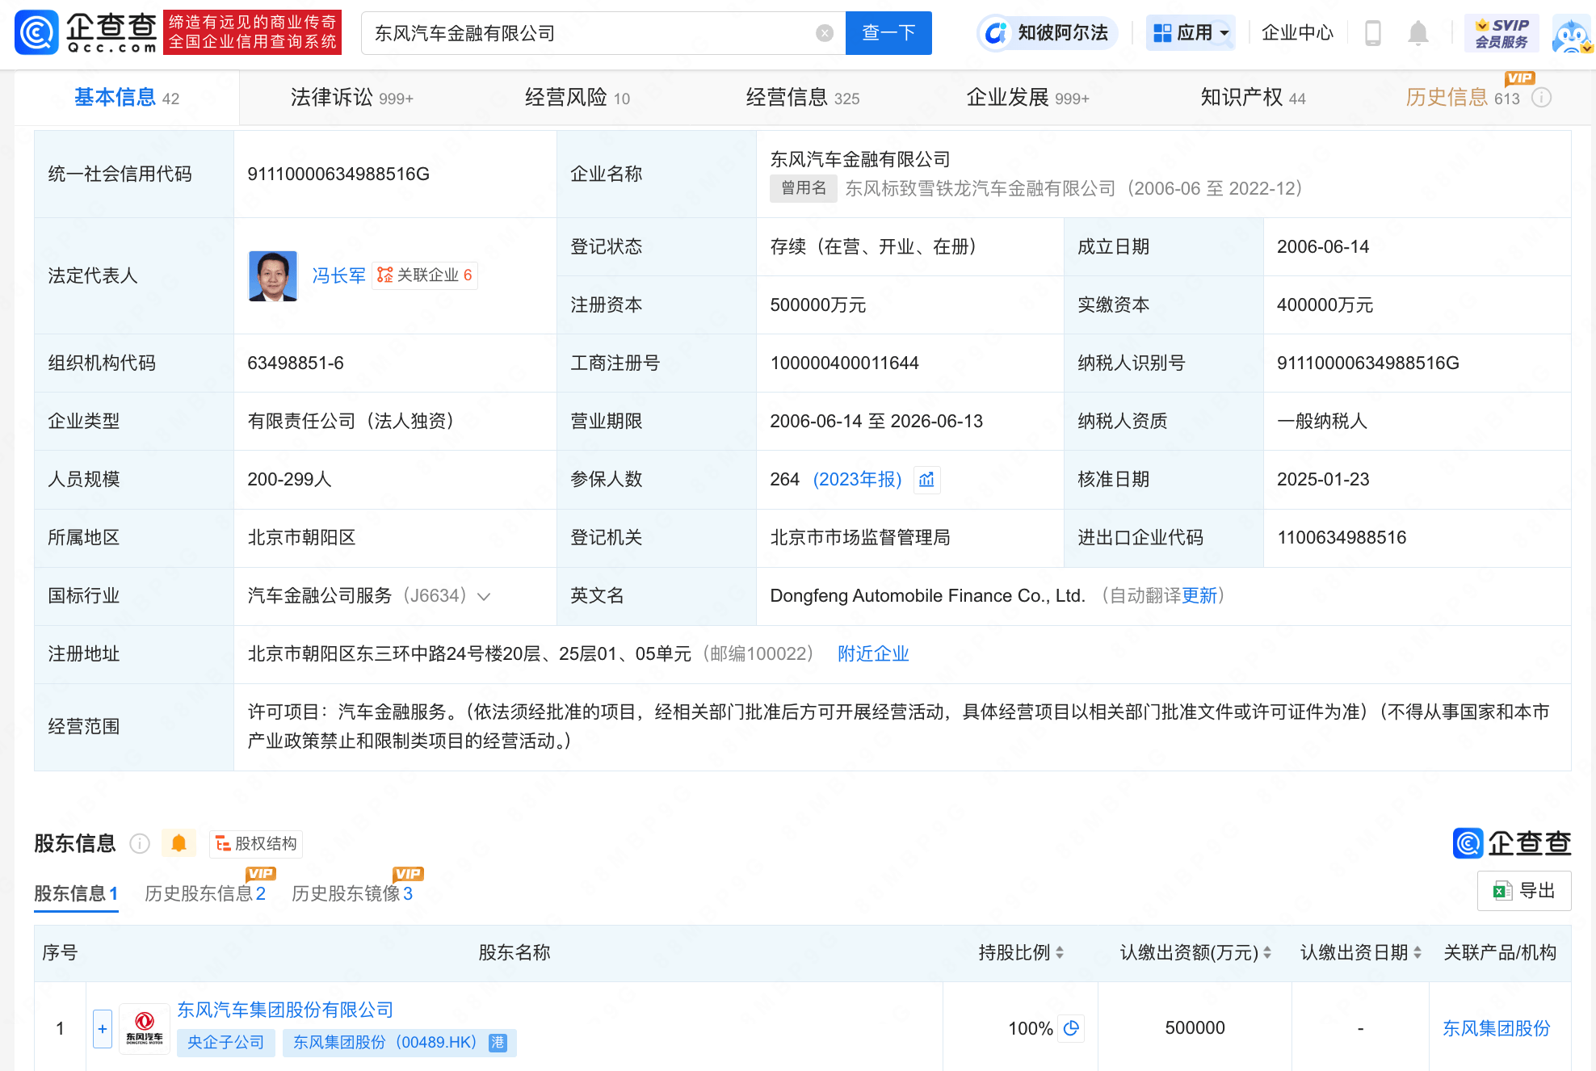Click the mobile phone icon
This screenshot has width=1596, height=1071.
pos(1372,33)
